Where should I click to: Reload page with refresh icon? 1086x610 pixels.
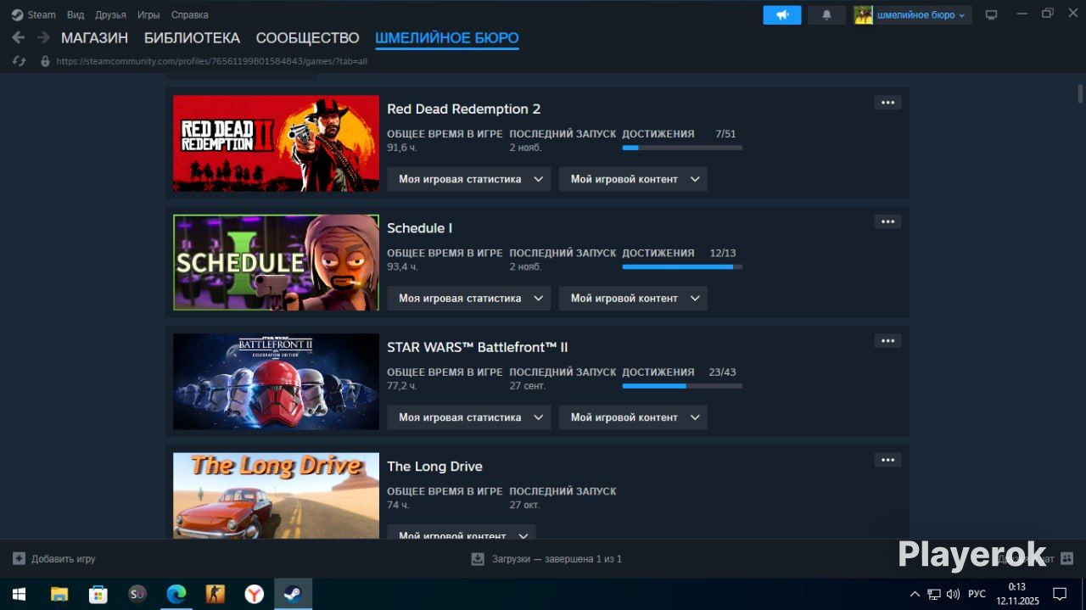pyautogui.click(x=20, y=61)
